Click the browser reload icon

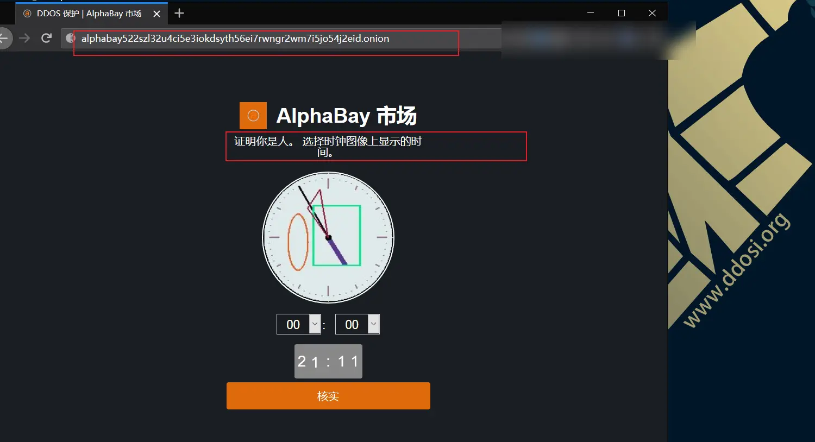click(47, 38)
